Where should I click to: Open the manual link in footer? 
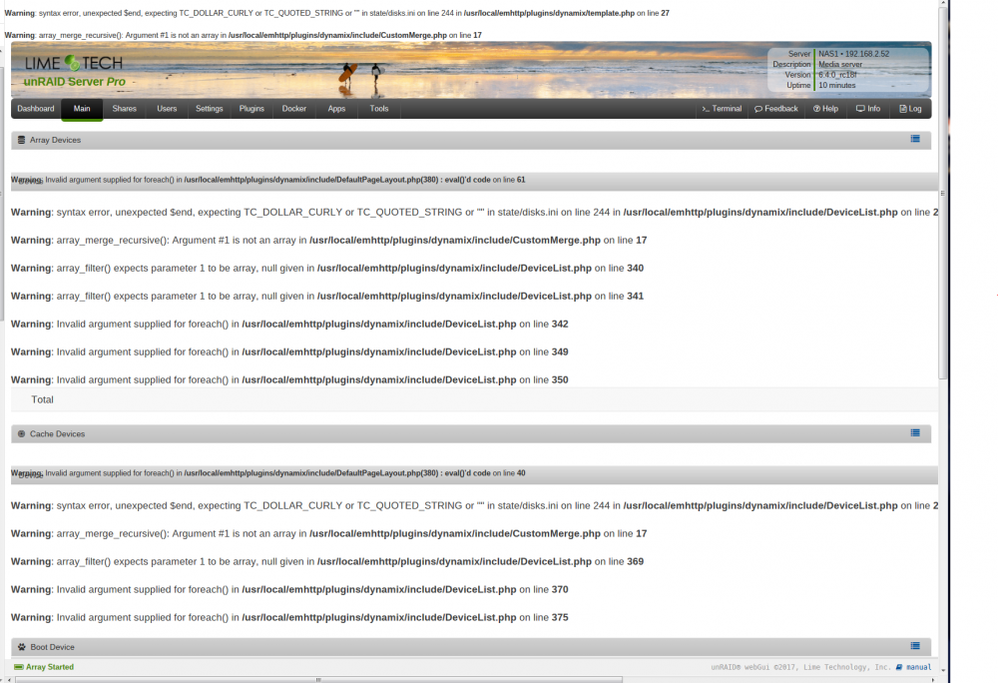913,667
